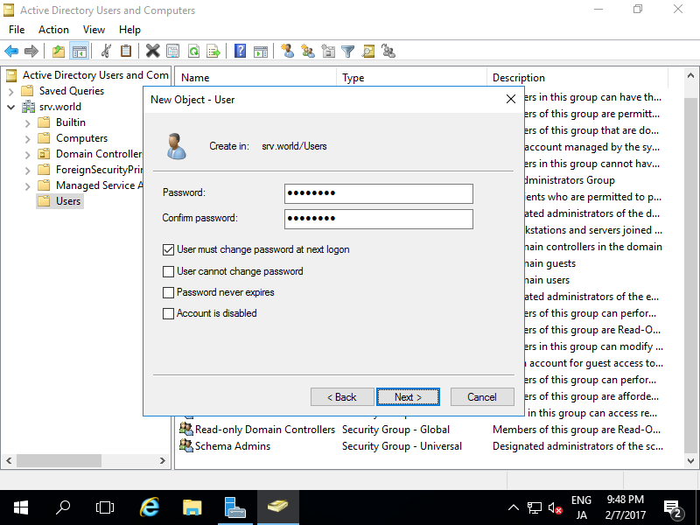Open the Action menu
This screenshot has height=525, width=700.
53,30
